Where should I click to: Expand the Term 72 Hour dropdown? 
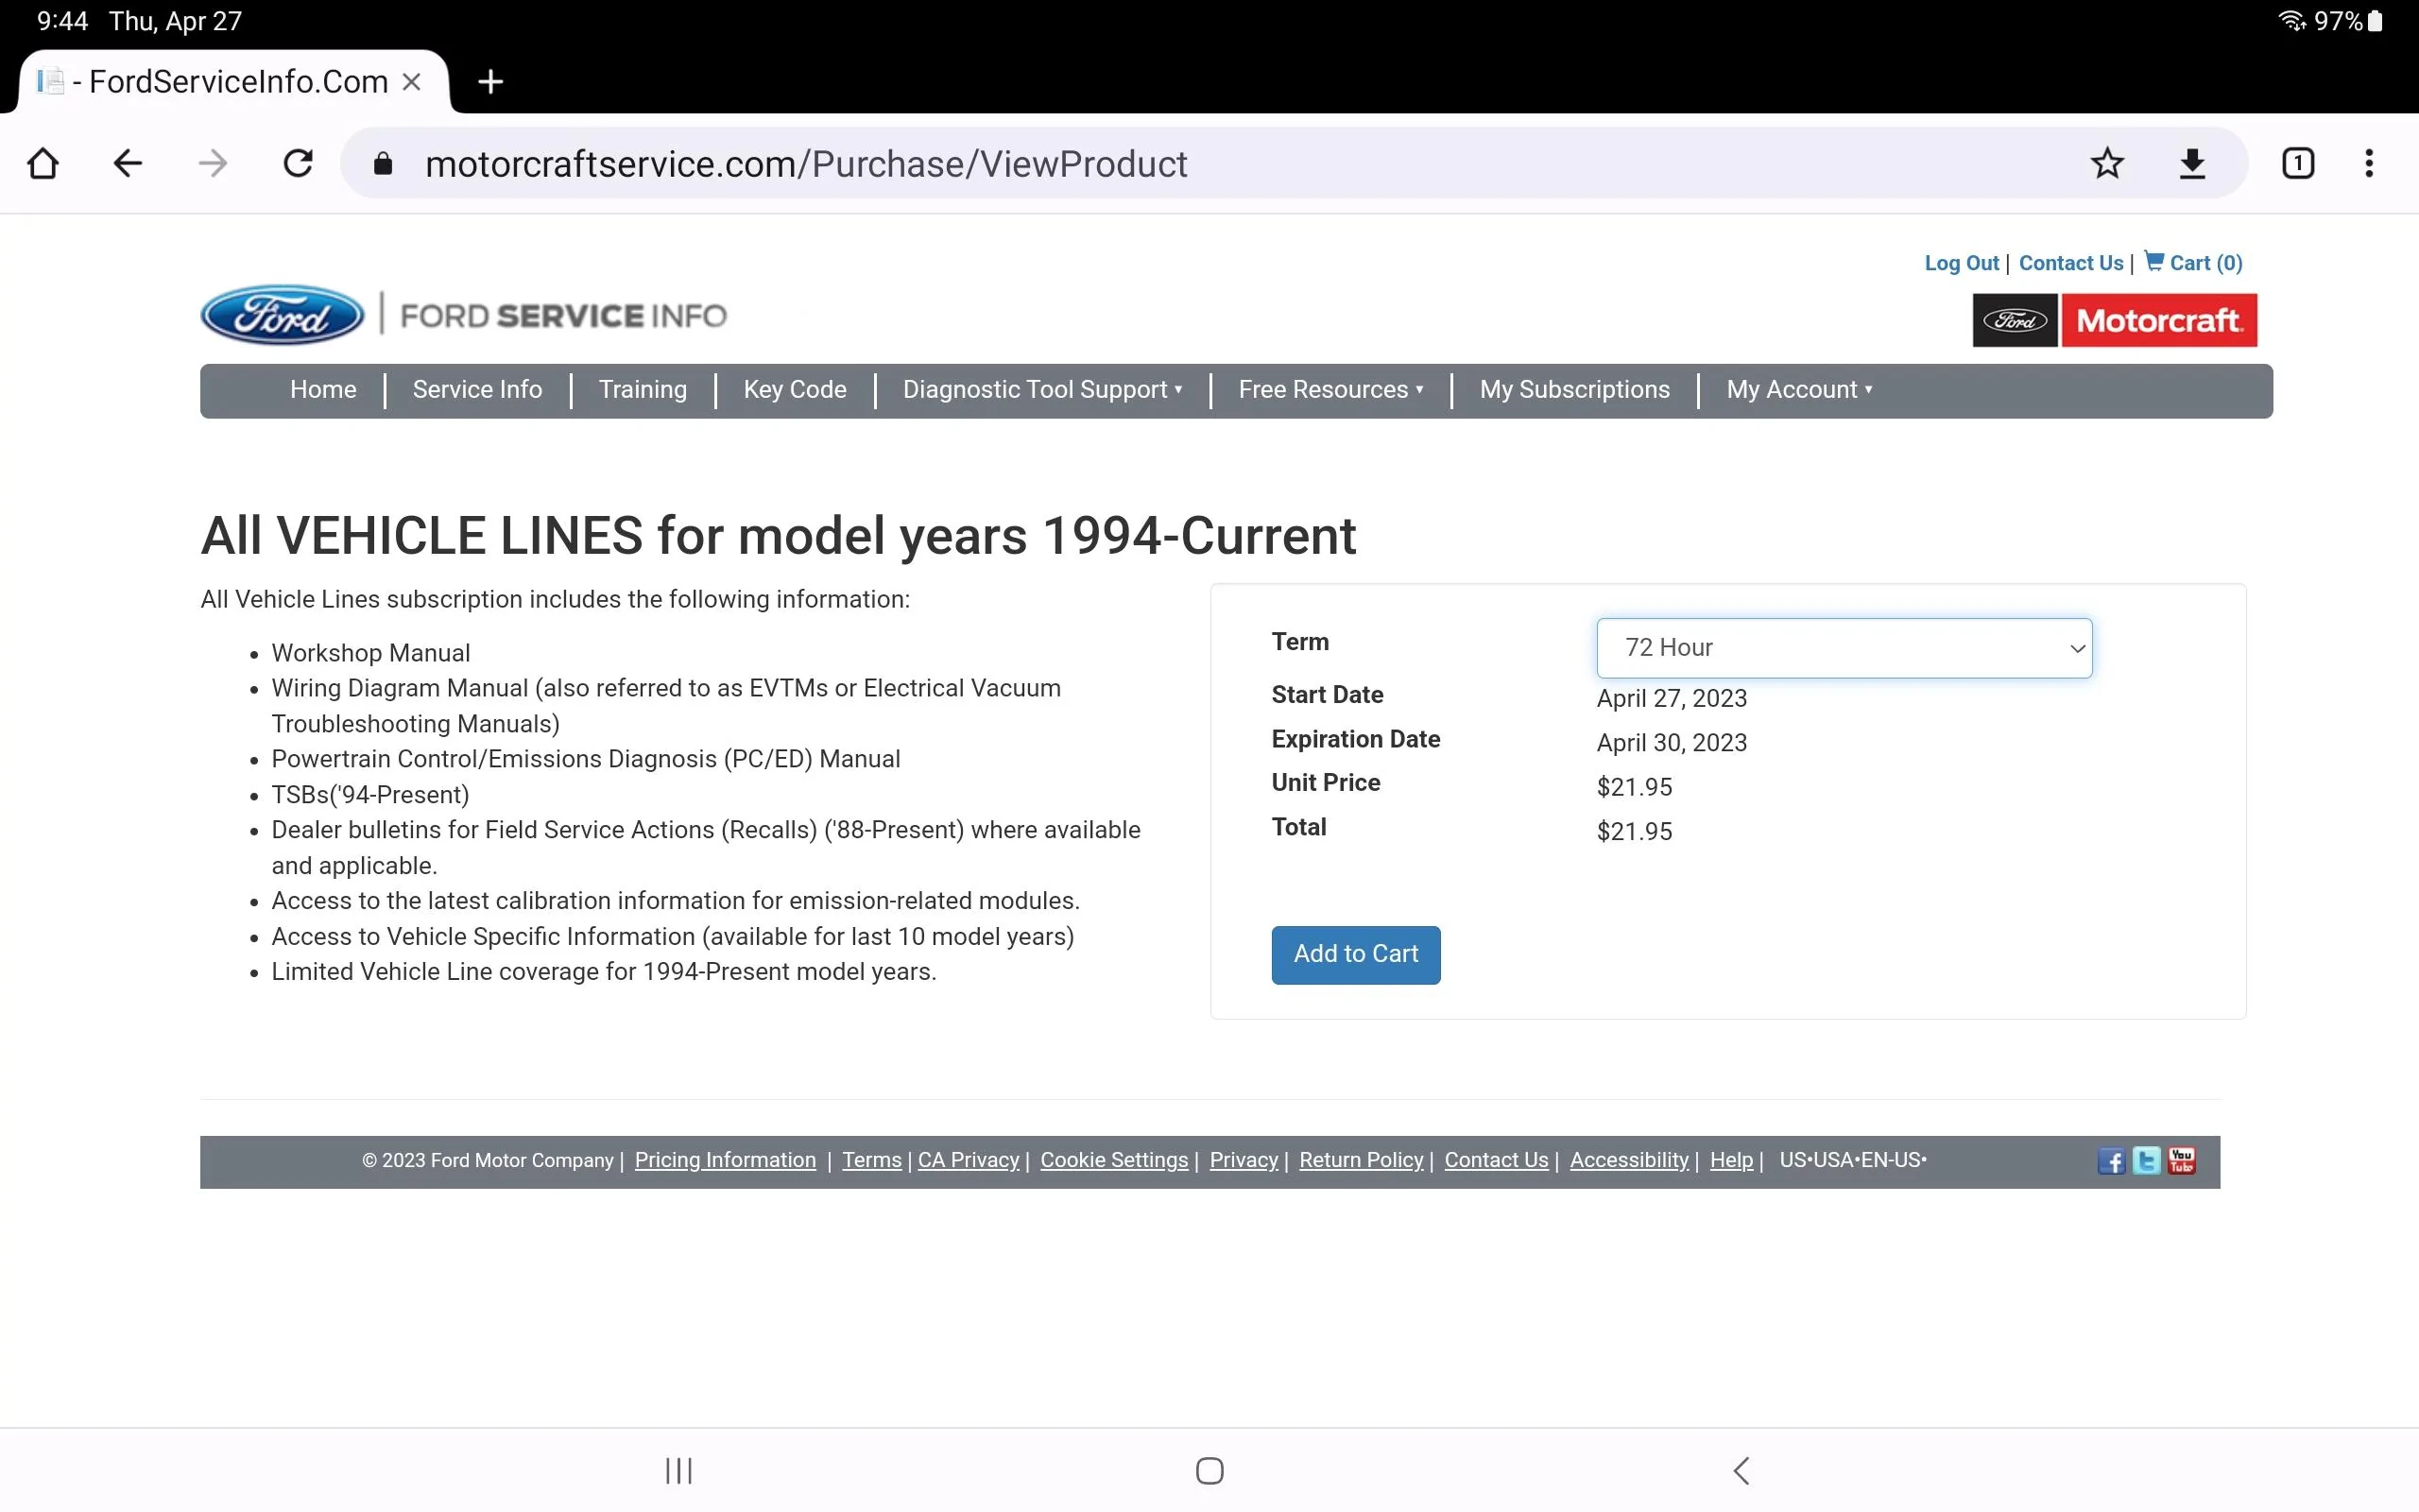(x=1844, y=648)
